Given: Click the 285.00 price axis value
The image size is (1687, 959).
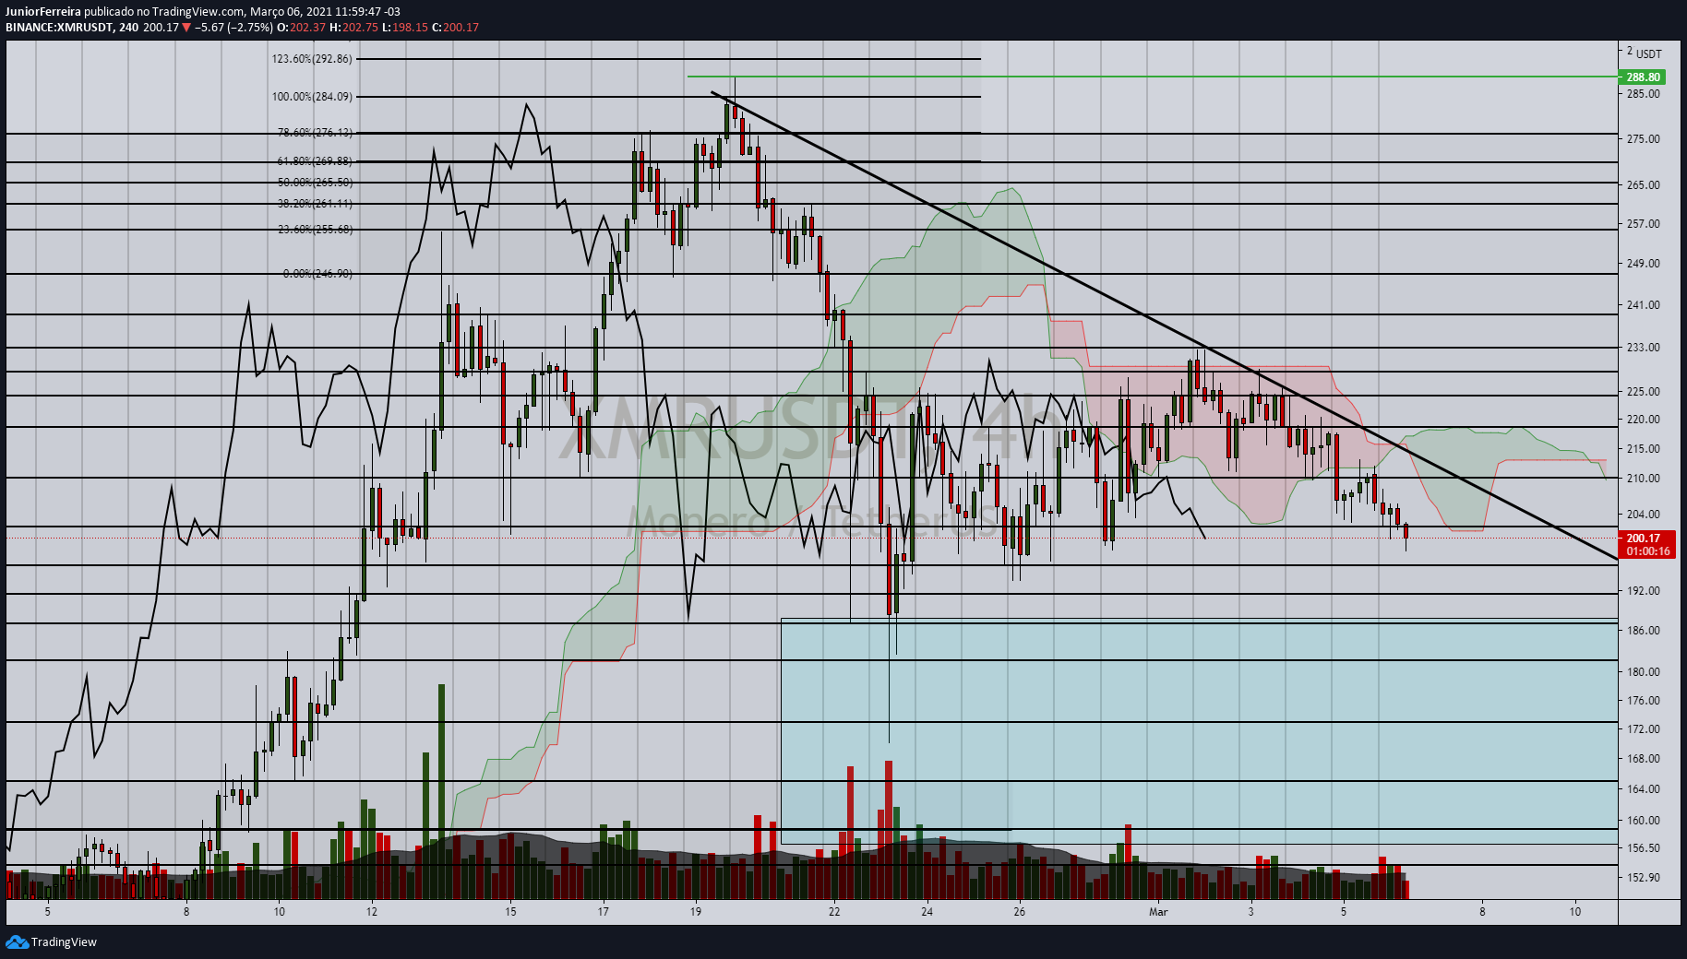Looking at the screenshot, I should tap(1643, 94).
